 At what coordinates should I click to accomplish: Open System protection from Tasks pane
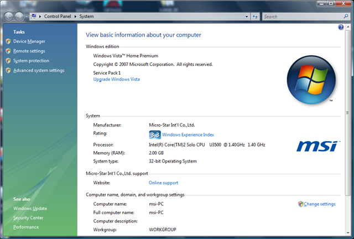coord(31,61)
